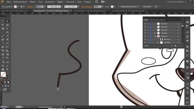Open the Links panel chain icon

[x=187, y=102]
